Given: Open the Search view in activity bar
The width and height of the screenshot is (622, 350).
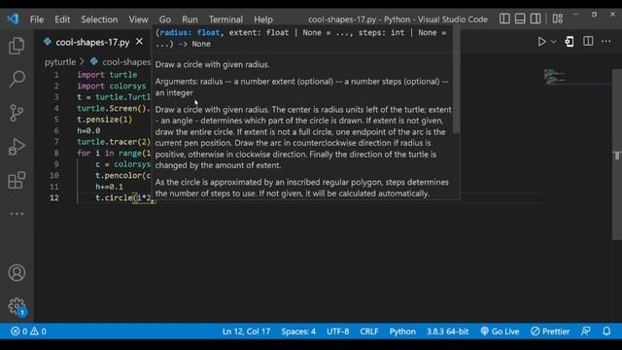Looking at the screenshot, I should (17, 79).
